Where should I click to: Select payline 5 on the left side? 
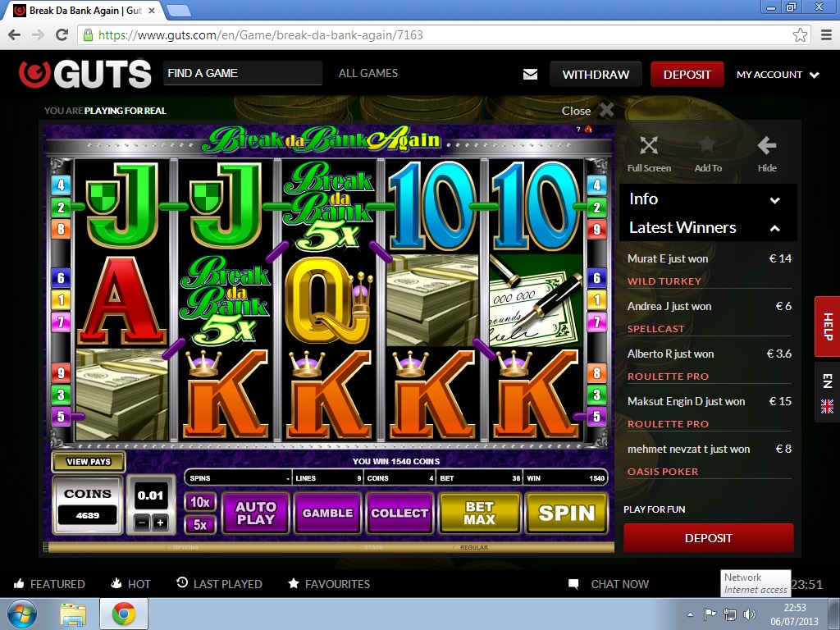click(x=61, y=417)
